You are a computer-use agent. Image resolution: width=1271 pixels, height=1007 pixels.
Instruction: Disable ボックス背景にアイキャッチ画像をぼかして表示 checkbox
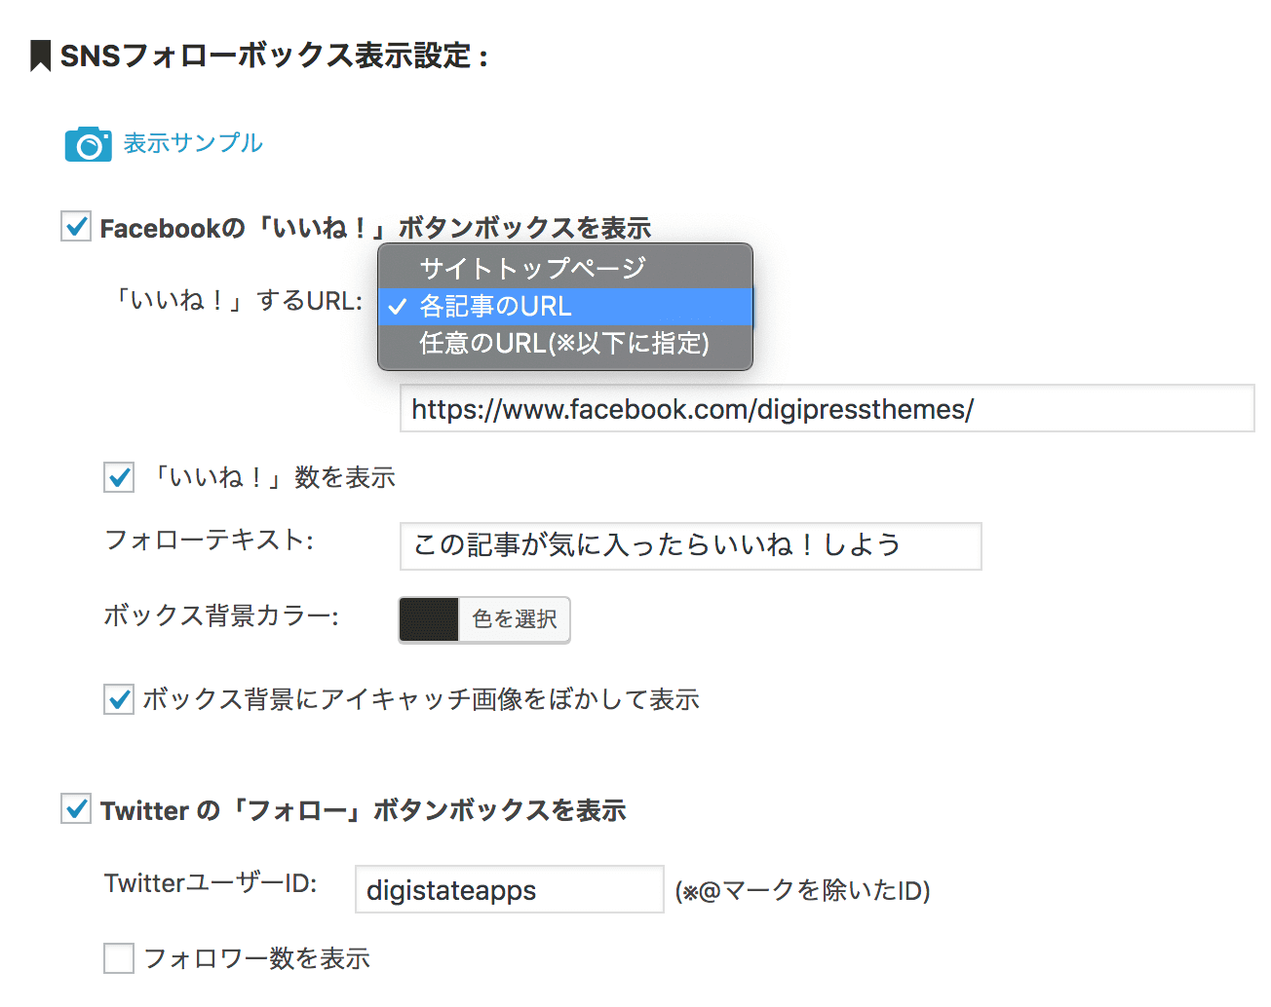click(119, 699)
